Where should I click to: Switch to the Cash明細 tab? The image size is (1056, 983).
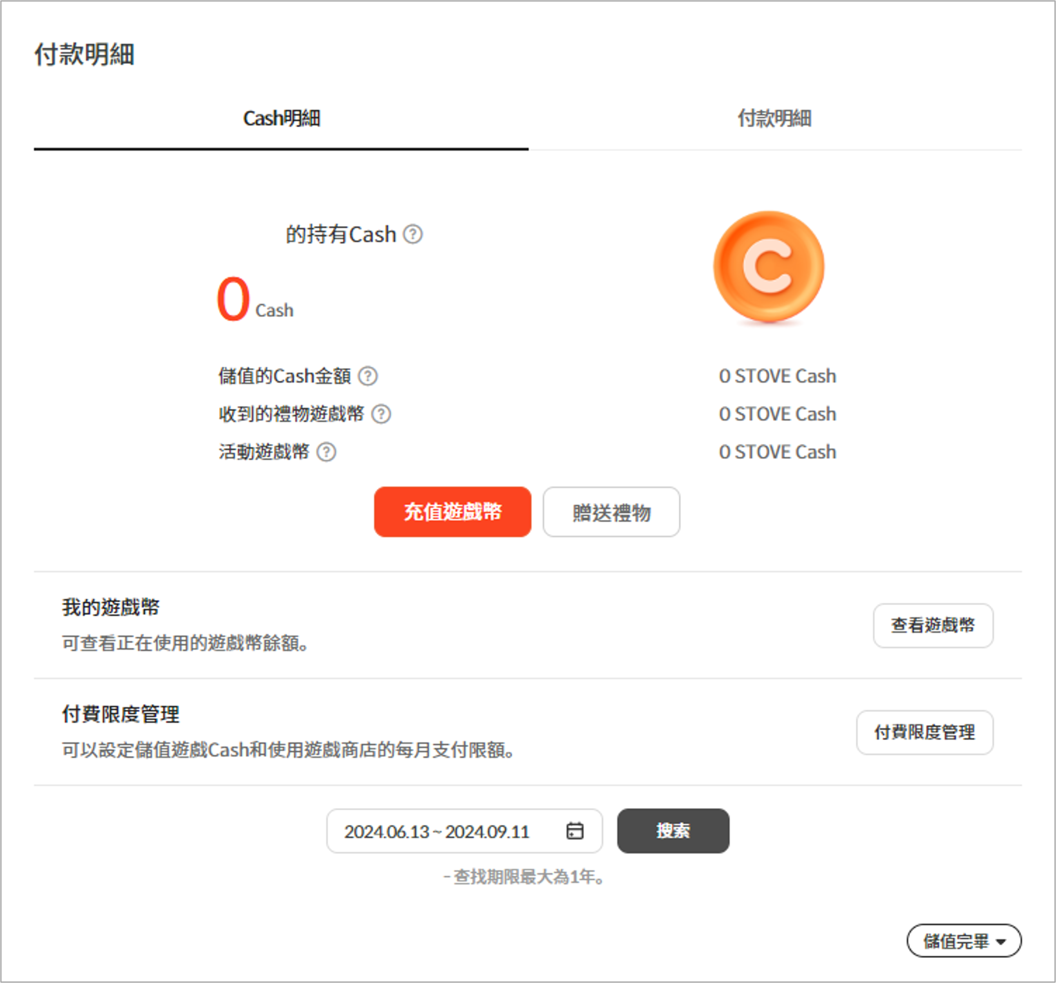pos(281,119)
